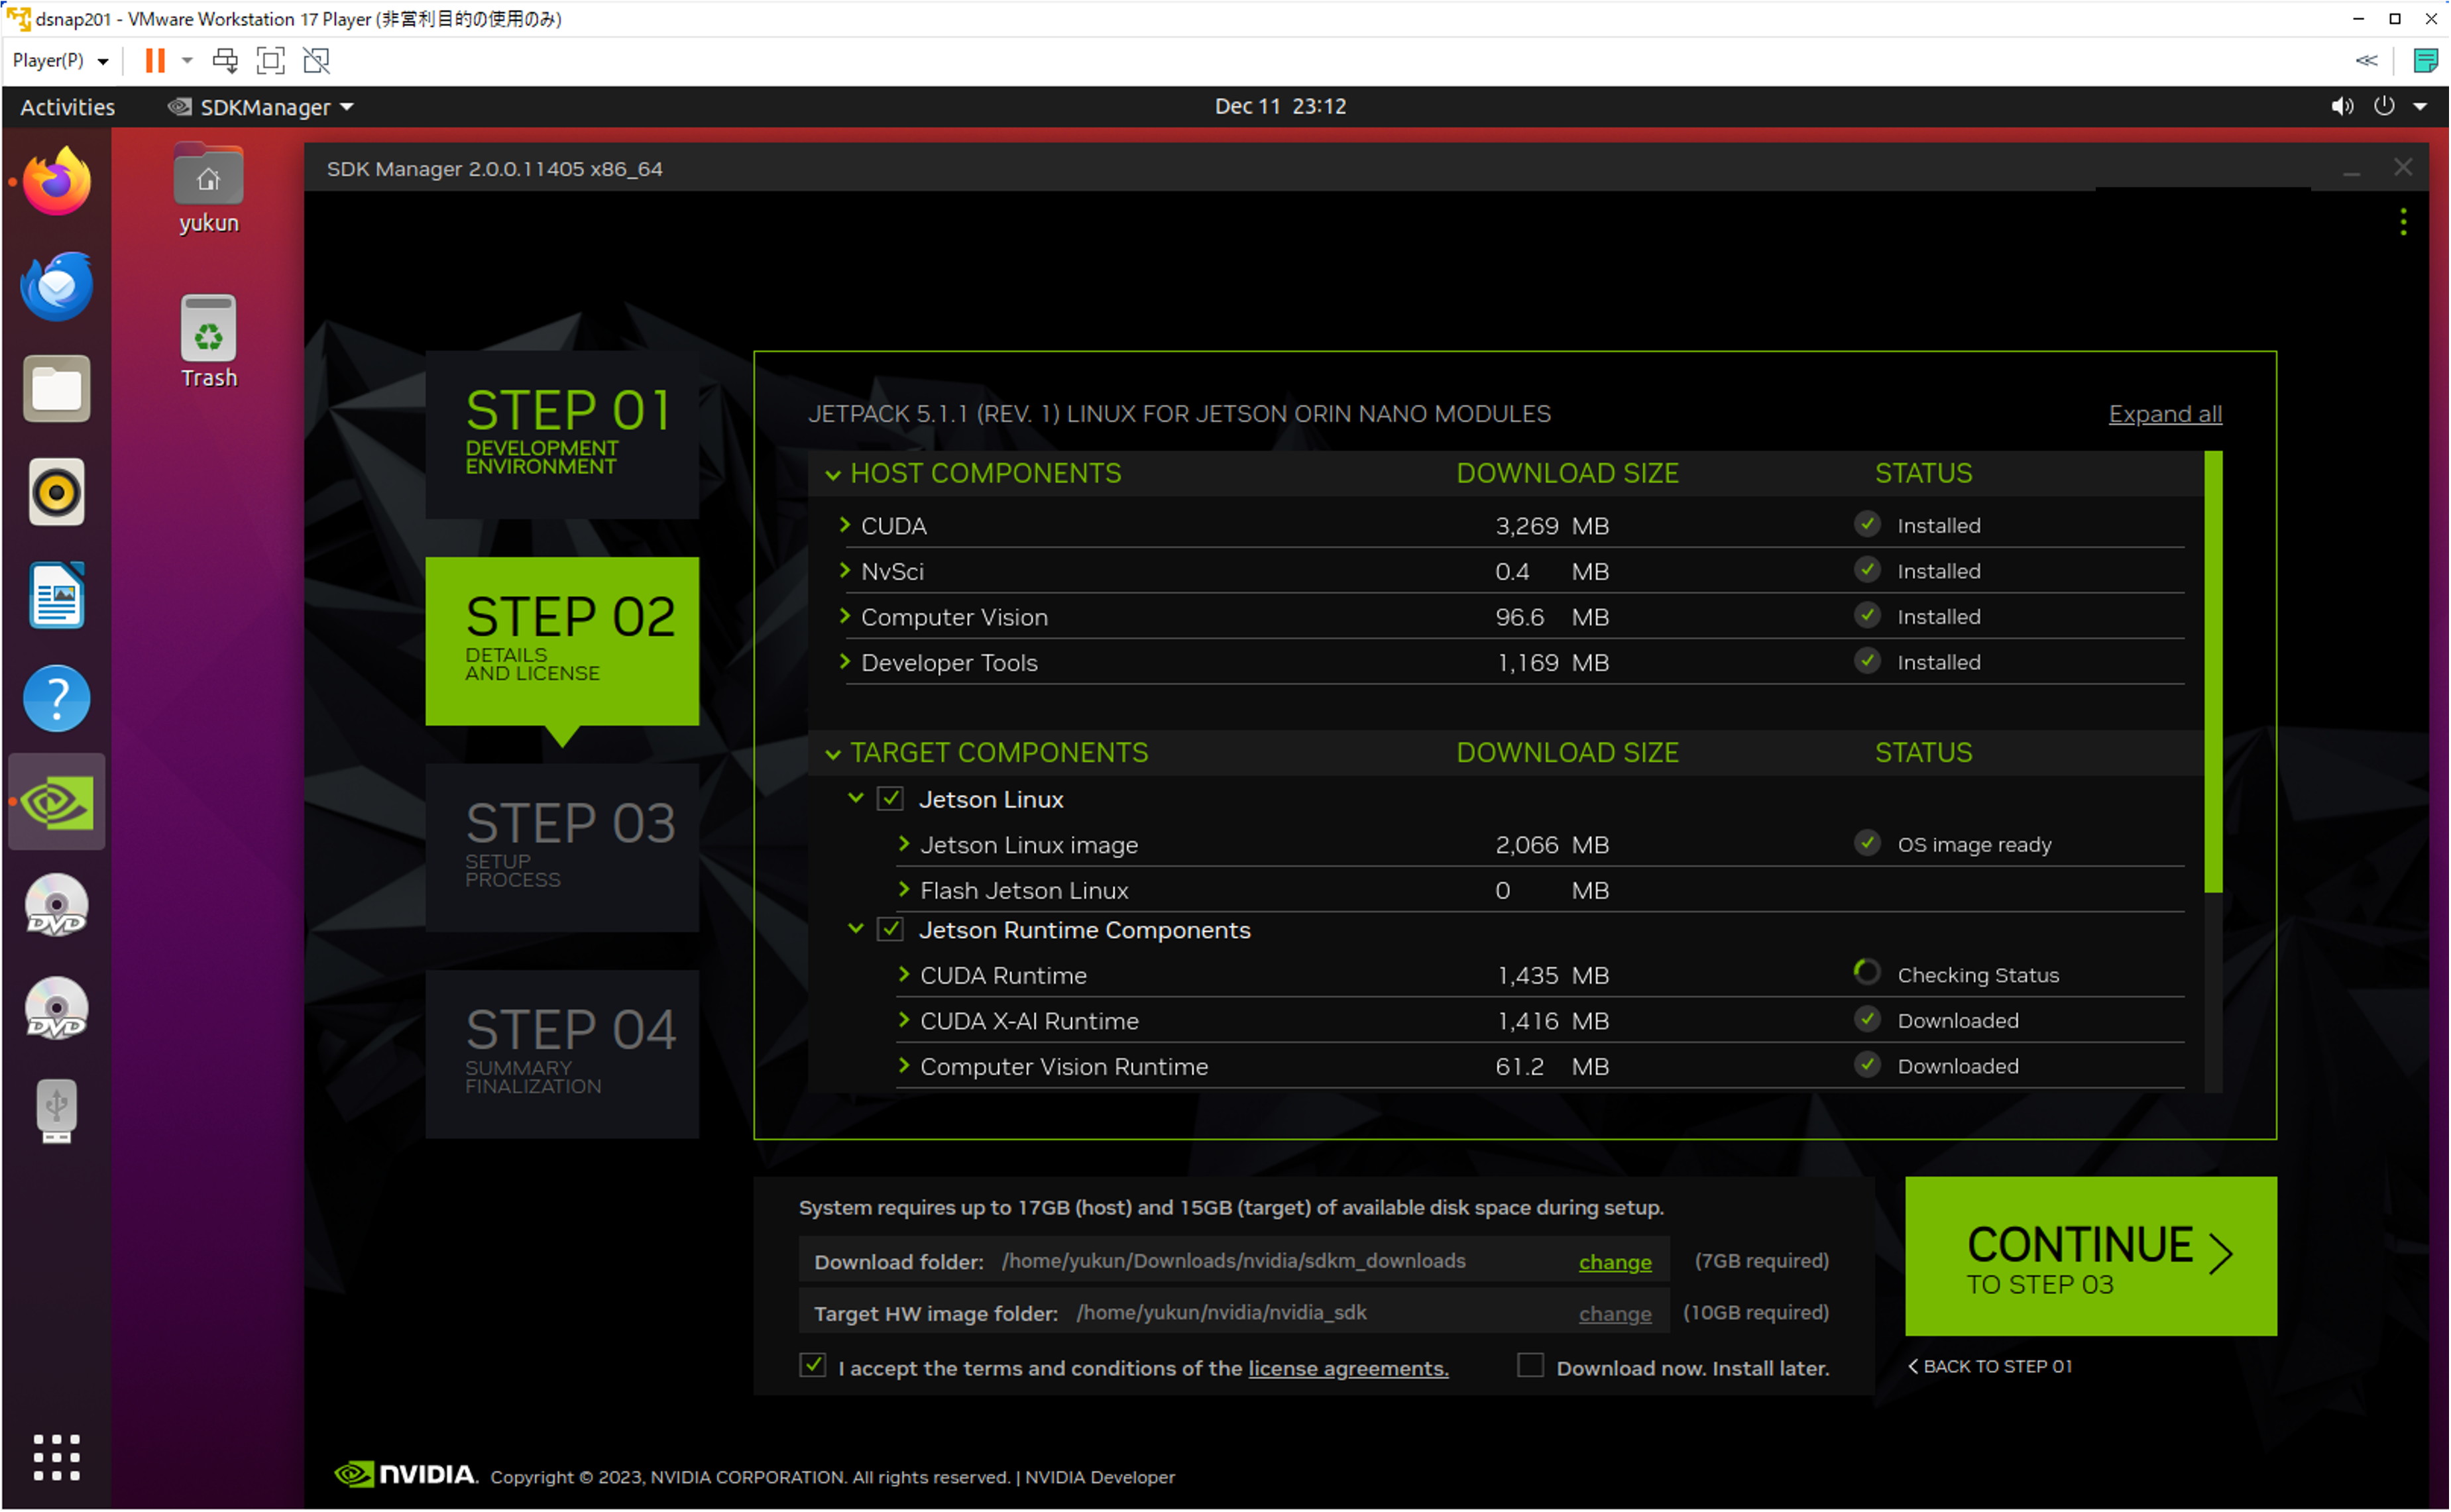Click the NVIDIA logo in footer

[405, 1475]
